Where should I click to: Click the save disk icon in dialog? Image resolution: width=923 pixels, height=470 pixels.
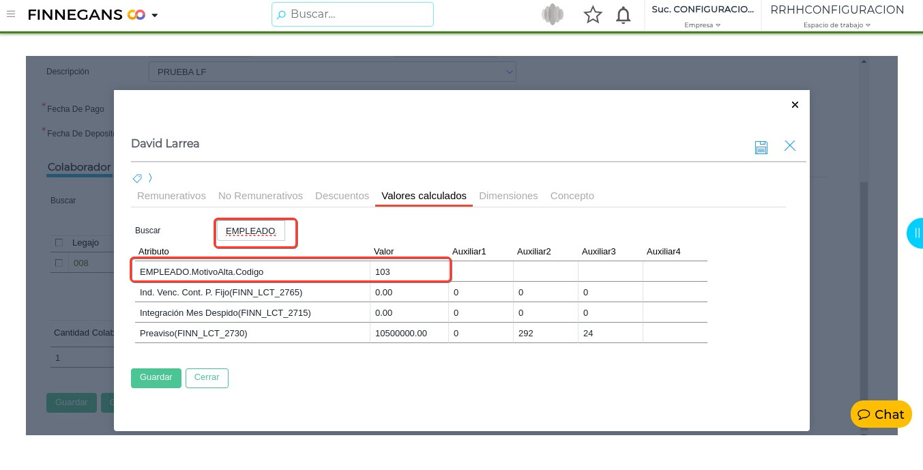761,147
